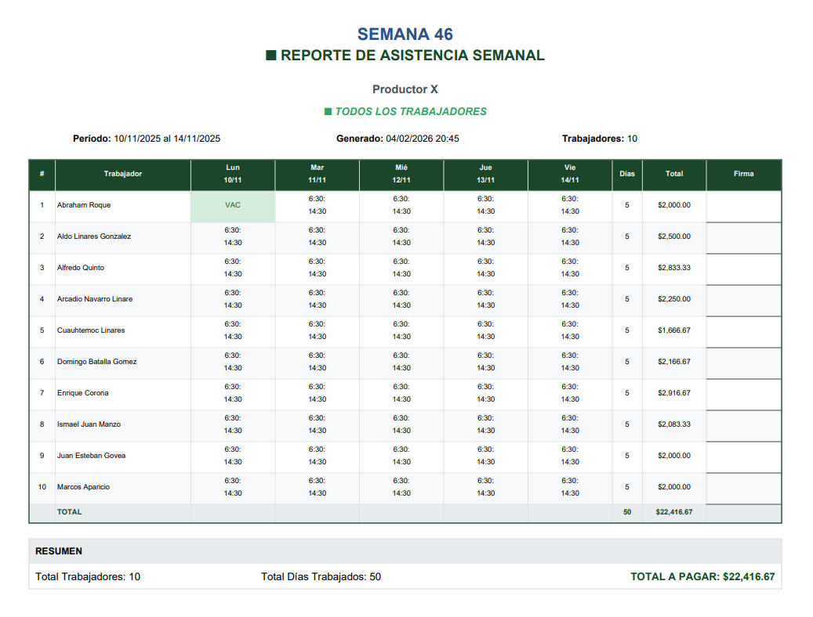813x617 pixels.
Task: Click the $1,666.67 total for Cuauhtemoc Linares
Action: pos(674,330)
